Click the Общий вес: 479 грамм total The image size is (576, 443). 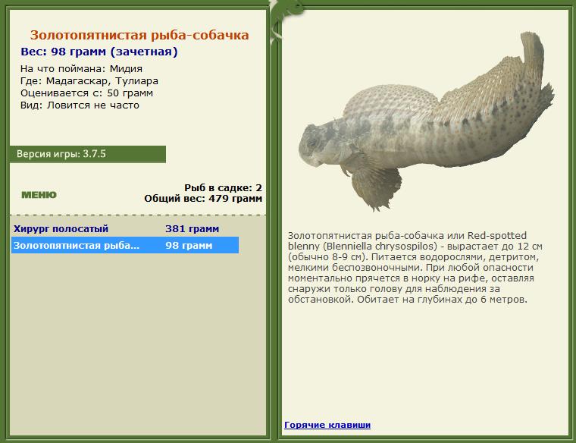(x=203, y=199)
